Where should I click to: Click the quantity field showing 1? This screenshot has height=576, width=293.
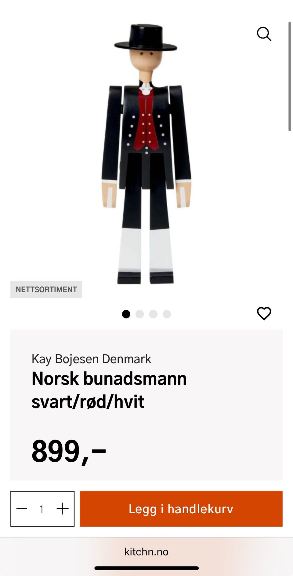[x=42, y=509]
